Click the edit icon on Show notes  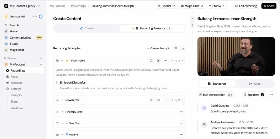158,61
